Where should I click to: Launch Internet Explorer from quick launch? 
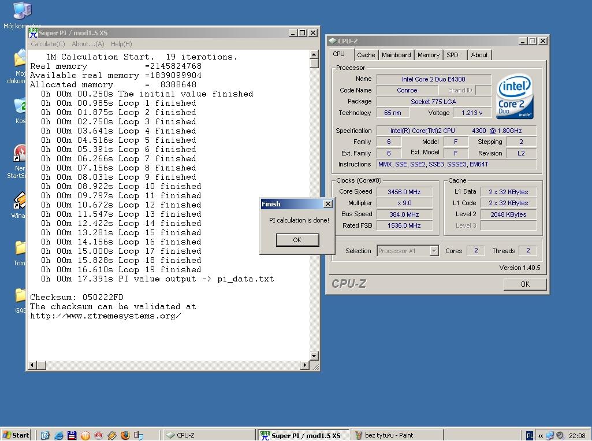pyautogui.click(x=58, y=435)
